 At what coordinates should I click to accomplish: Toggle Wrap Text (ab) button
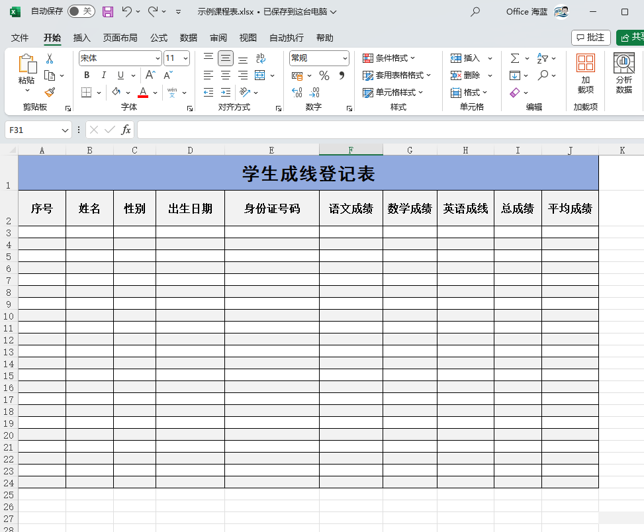click(260, 58)
